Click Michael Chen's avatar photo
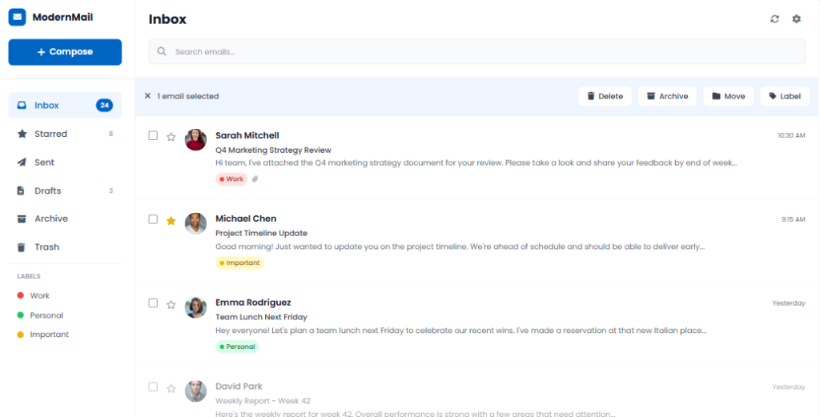This screenshot has width=820, height=417. pos(195,223)
